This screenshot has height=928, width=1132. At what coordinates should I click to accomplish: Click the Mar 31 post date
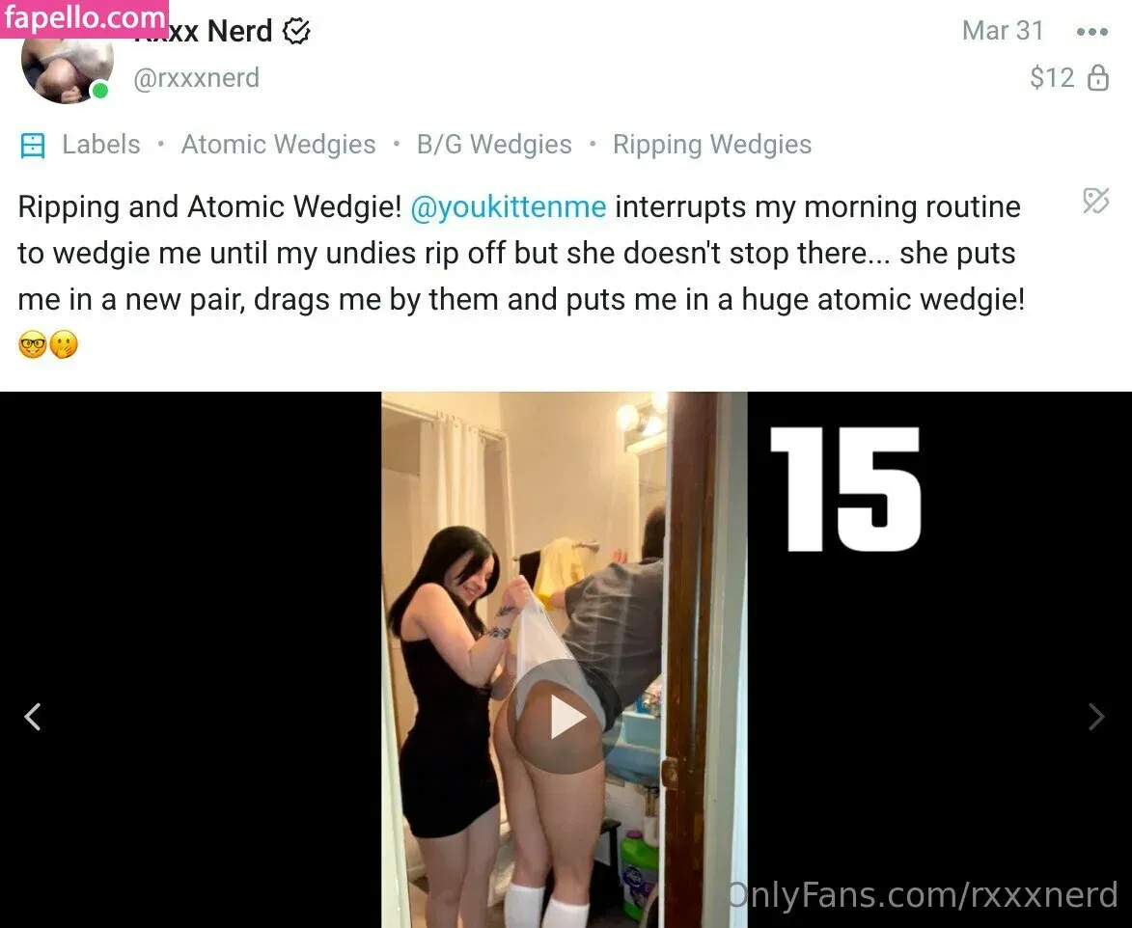click(x=1003, y=30)
